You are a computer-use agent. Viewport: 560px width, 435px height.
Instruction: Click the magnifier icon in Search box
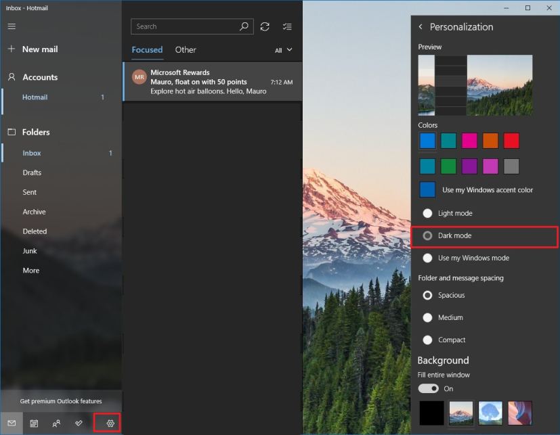pyautogui.click(x=244, y=26)
